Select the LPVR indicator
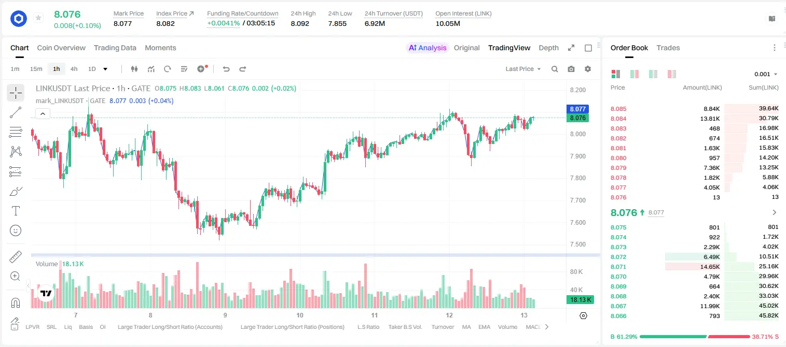 [33, 327]
